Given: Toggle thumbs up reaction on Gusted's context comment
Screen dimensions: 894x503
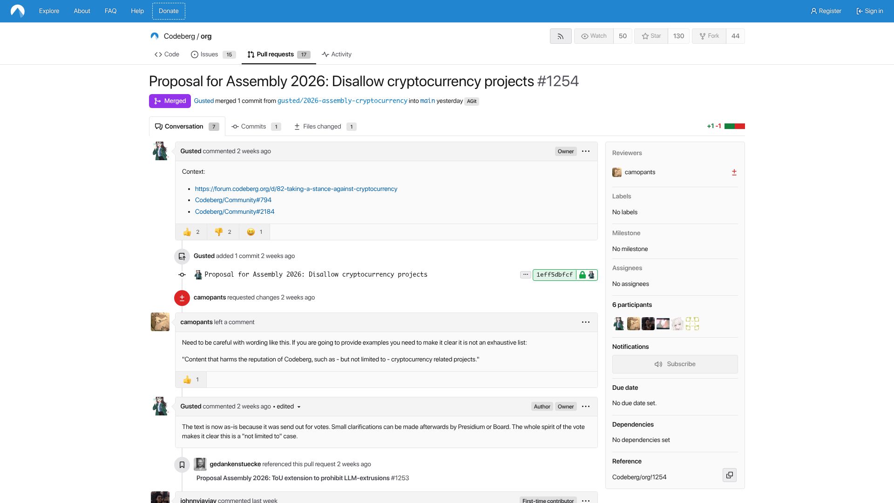Looking at the screenshot, I should (191, 232).
